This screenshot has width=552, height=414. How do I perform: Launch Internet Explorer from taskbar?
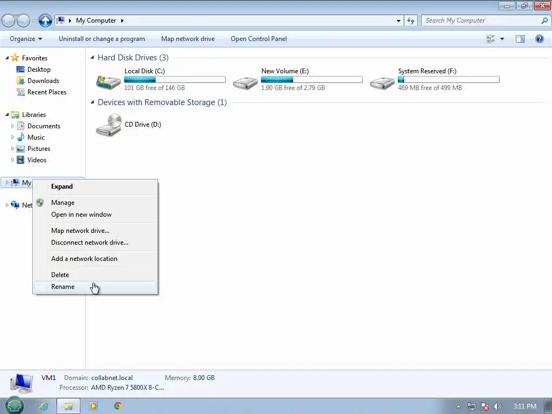[x=44, y=406]
